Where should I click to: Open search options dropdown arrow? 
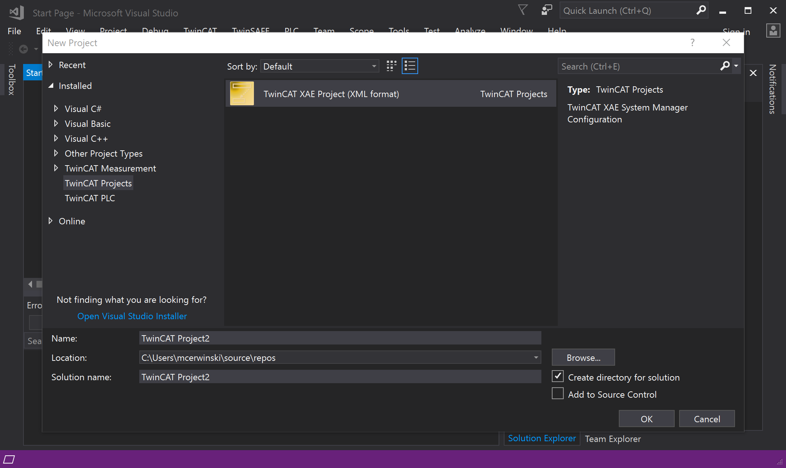coord(736,66)
